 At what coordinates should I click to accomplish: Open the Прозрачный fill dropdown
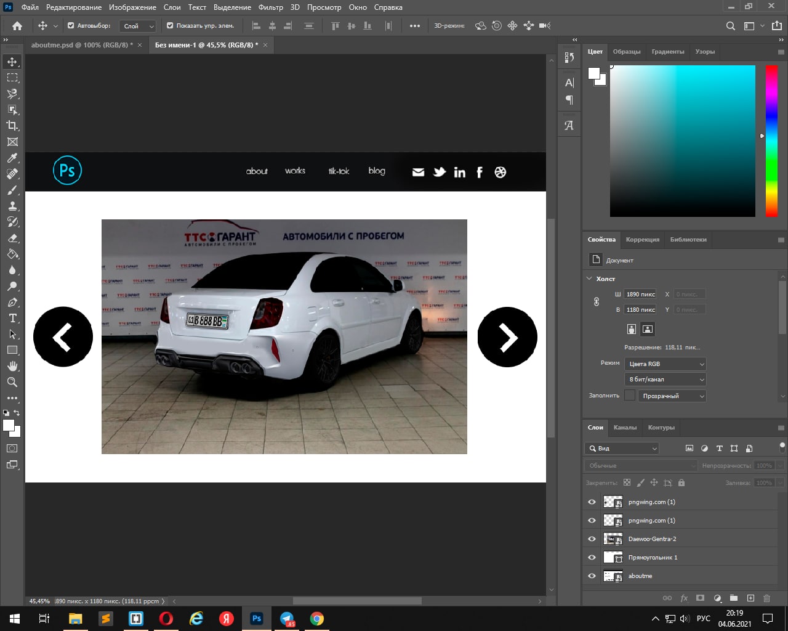click(x=672, y=396)
